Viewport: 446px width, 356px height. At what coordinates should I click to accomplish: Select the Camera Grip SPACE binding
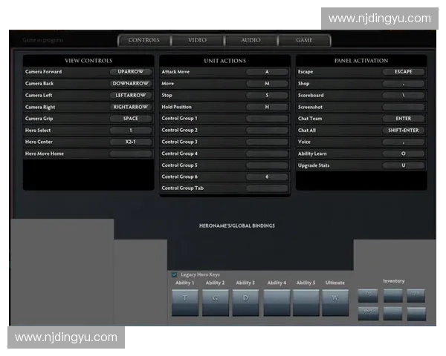tap(130, 119)
